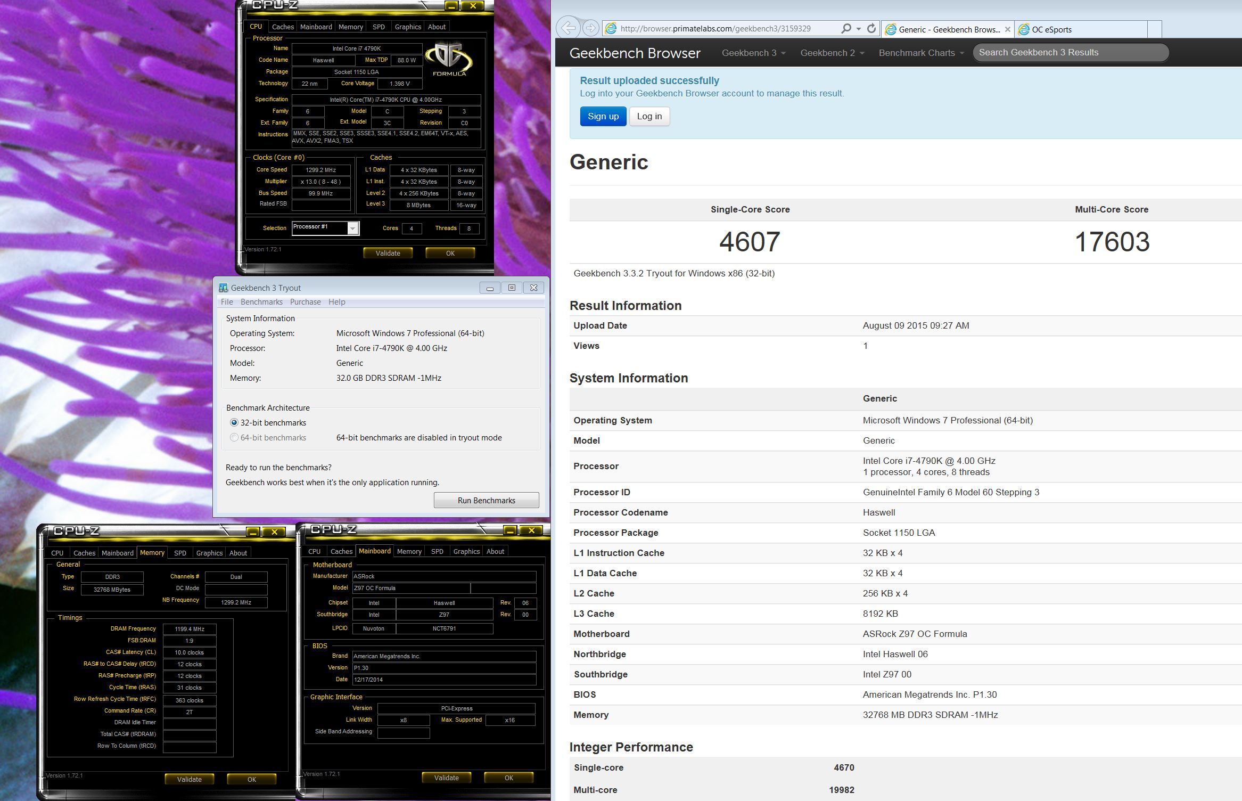Open the Help menu in Geekbench
The width and height of the screenshot is (1242, 801).
[x=336, y=301]
